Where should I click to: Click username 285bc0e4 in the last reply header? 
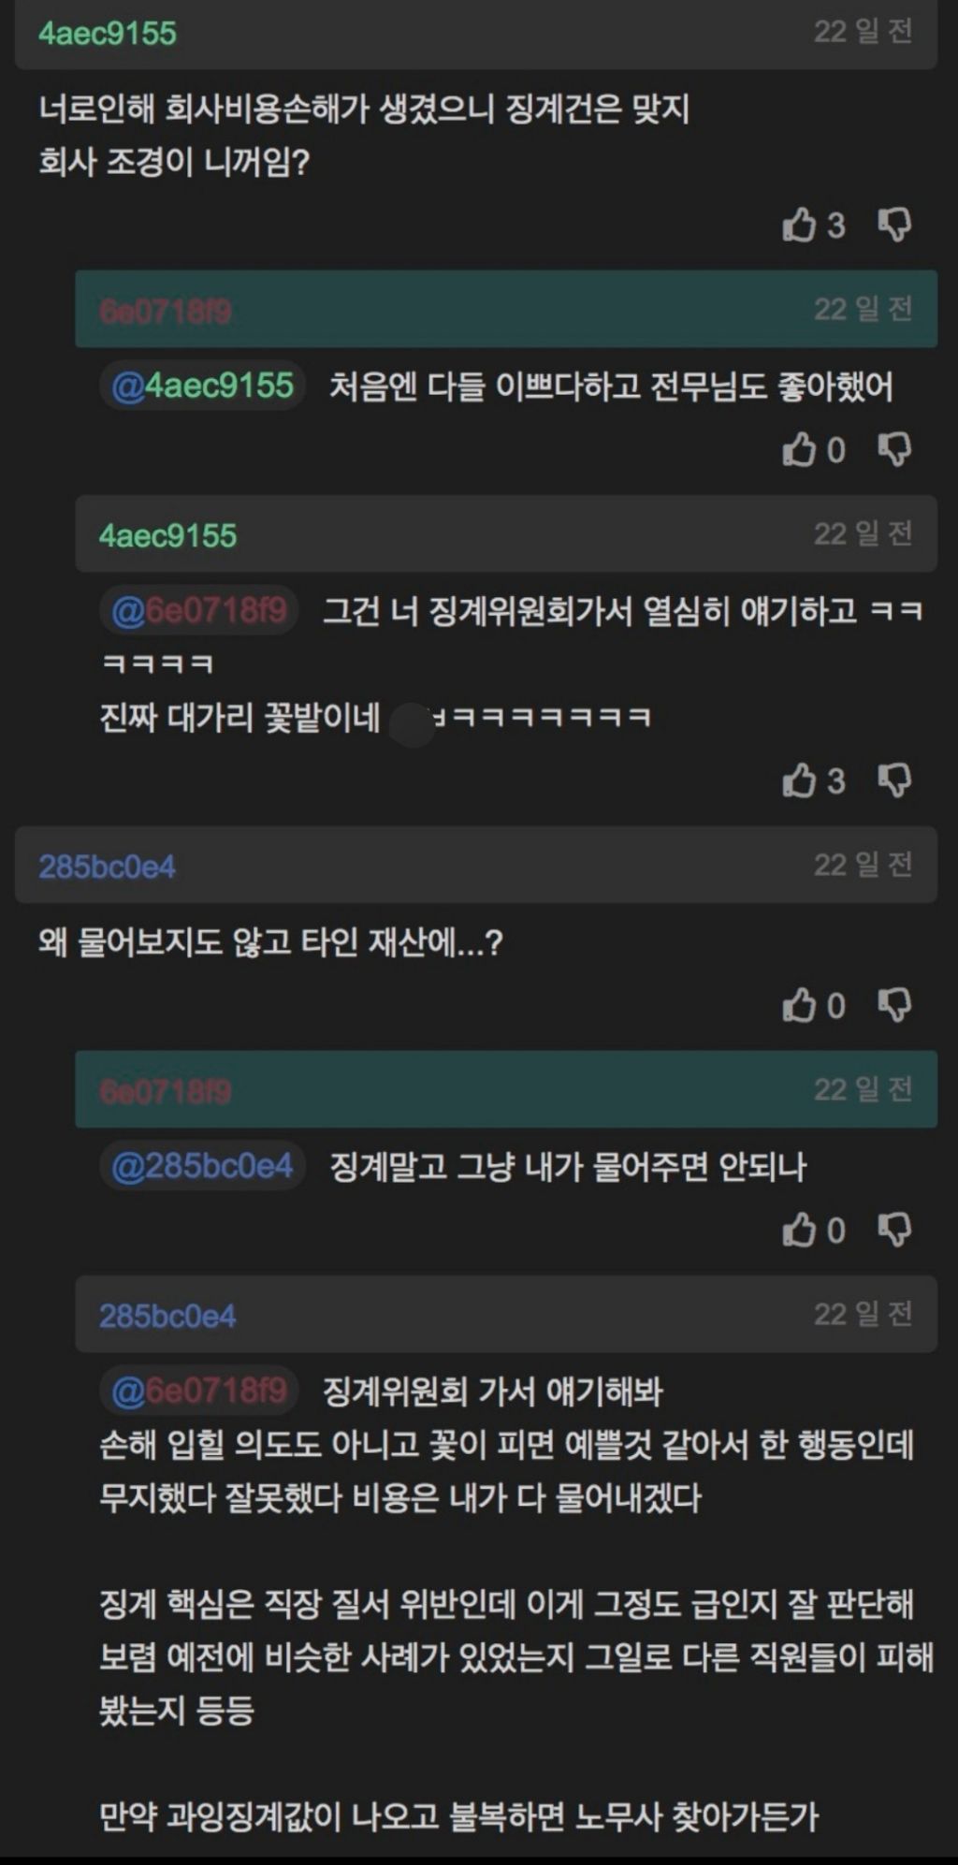[x=167, y=1316]
